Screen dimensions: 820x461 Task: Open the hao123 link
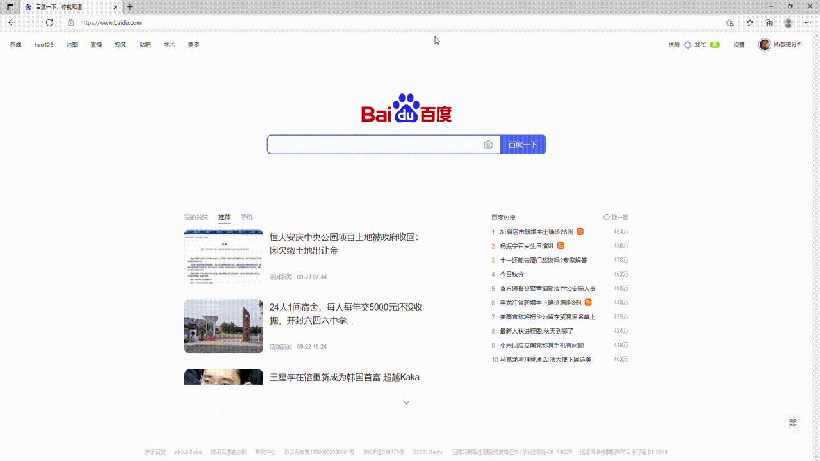click(x=44, y=45)
